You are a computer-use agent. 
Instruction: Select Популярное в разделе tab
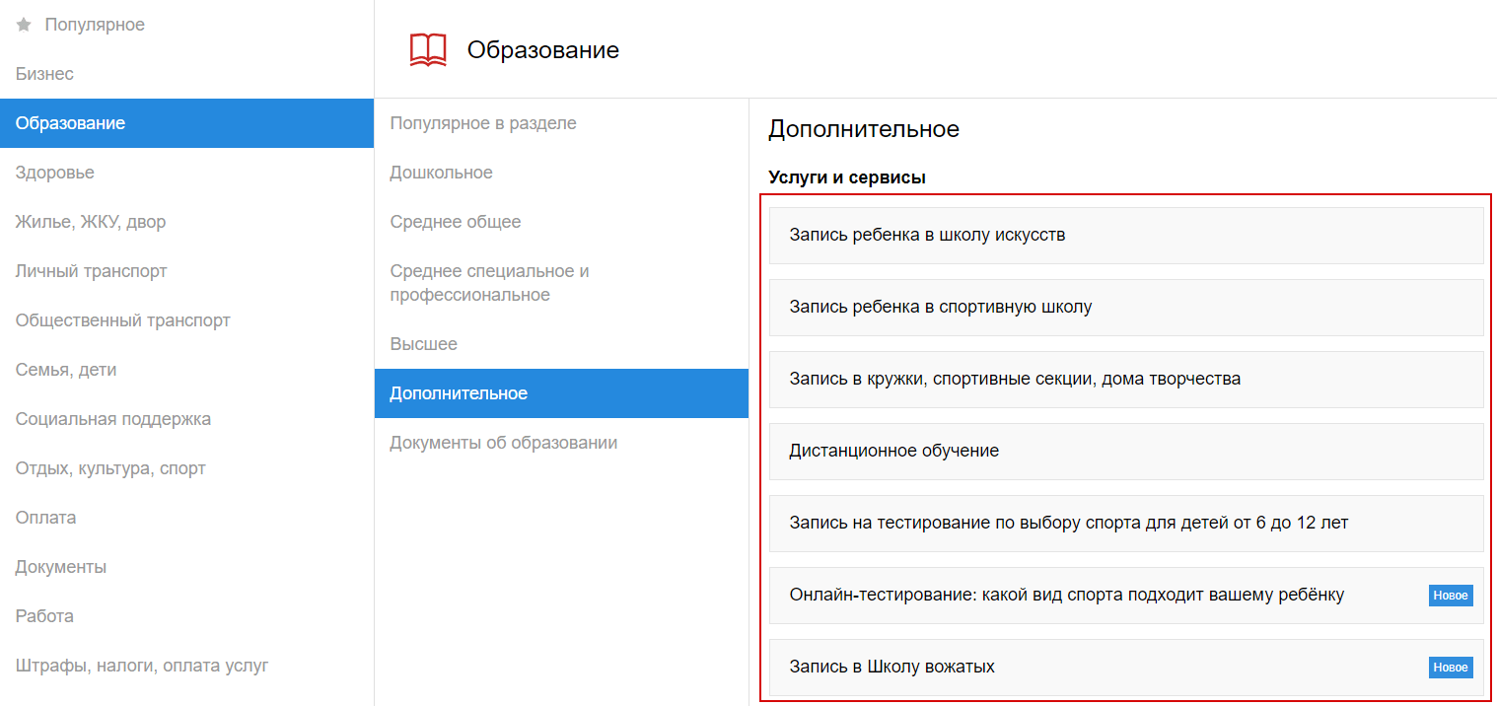[483, 123]
